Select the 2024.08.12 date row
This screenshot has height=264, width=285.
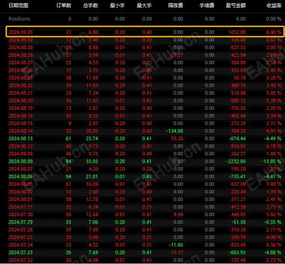145,146
